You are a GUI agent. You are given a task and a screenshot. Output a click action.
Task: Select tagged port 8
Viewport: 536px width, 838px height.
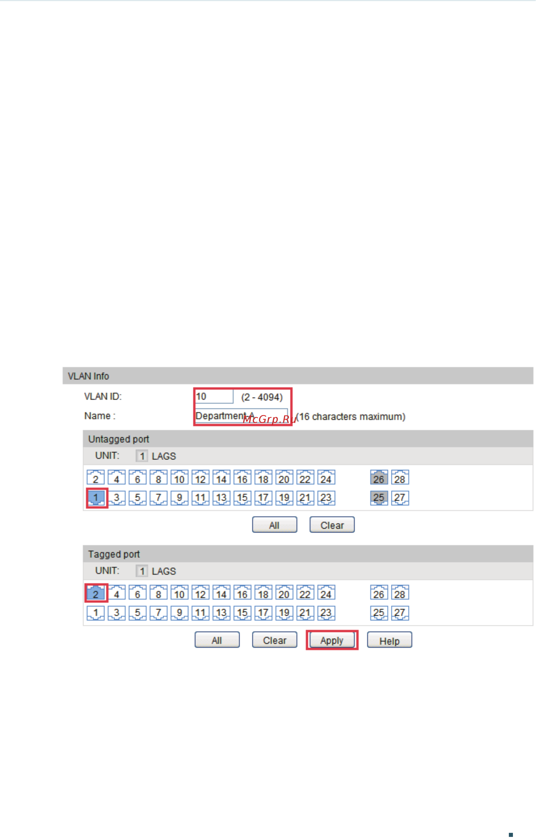click(x=158, y=592)
